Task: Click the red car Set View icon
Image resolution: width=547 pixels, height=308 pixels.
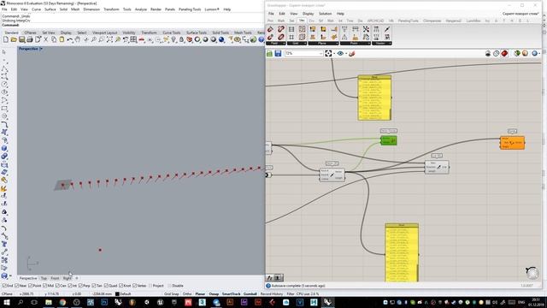Action: click(142, 40)
